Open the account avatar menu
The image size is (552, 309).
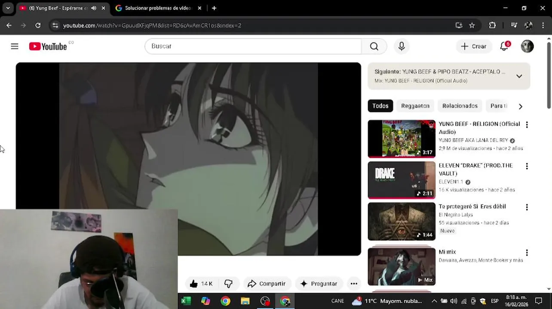527,46
